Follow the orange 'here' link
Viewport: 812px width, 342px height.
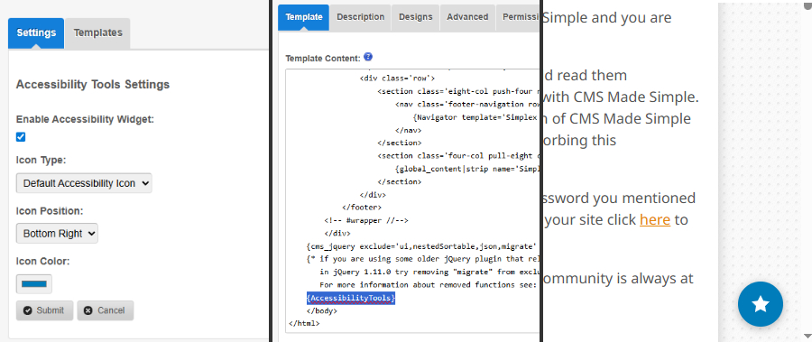pyautogui.click(x=655, y=219)
